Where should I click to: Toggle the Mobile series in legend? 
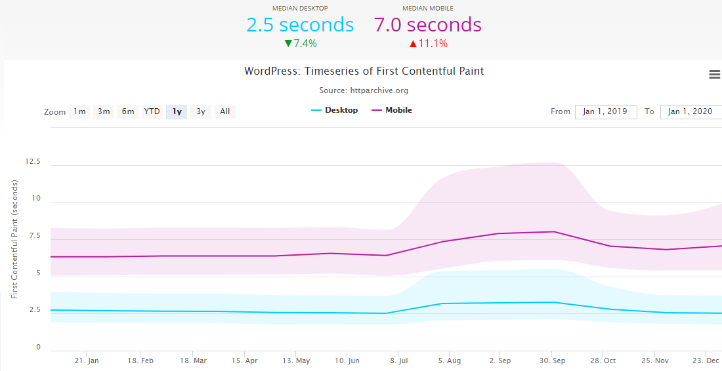point(392,110)
